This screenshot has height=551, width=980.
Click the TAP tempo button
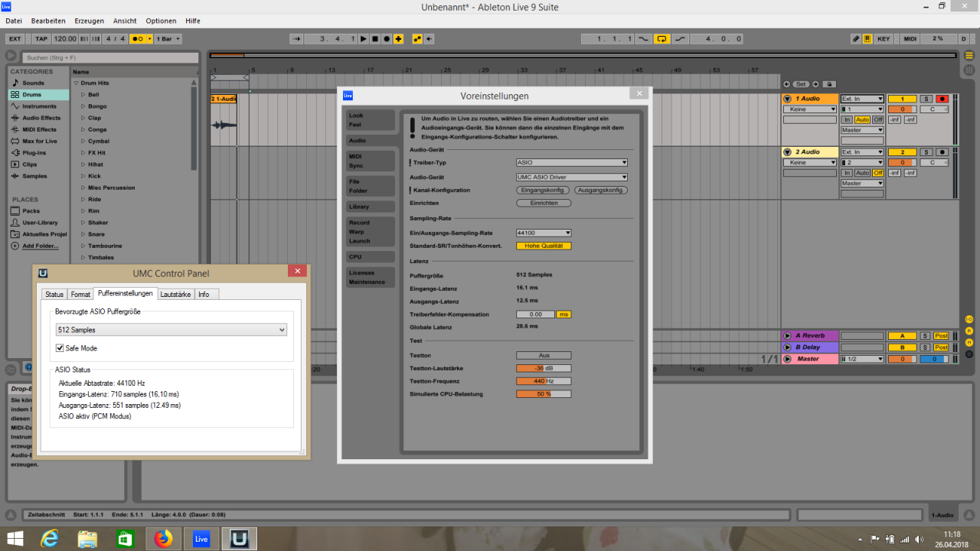[x=41, y=38]
